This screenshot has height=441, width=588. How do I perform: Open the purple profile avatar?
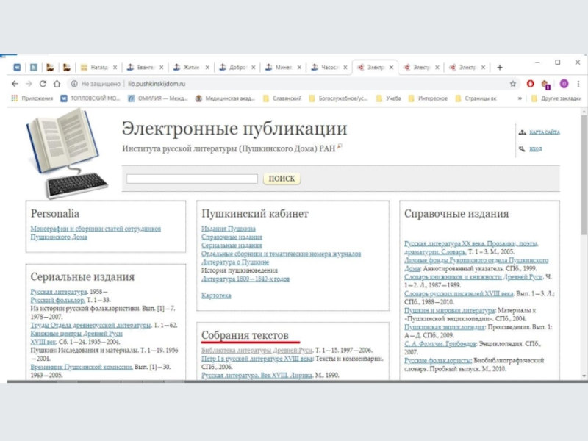[564, 84]
